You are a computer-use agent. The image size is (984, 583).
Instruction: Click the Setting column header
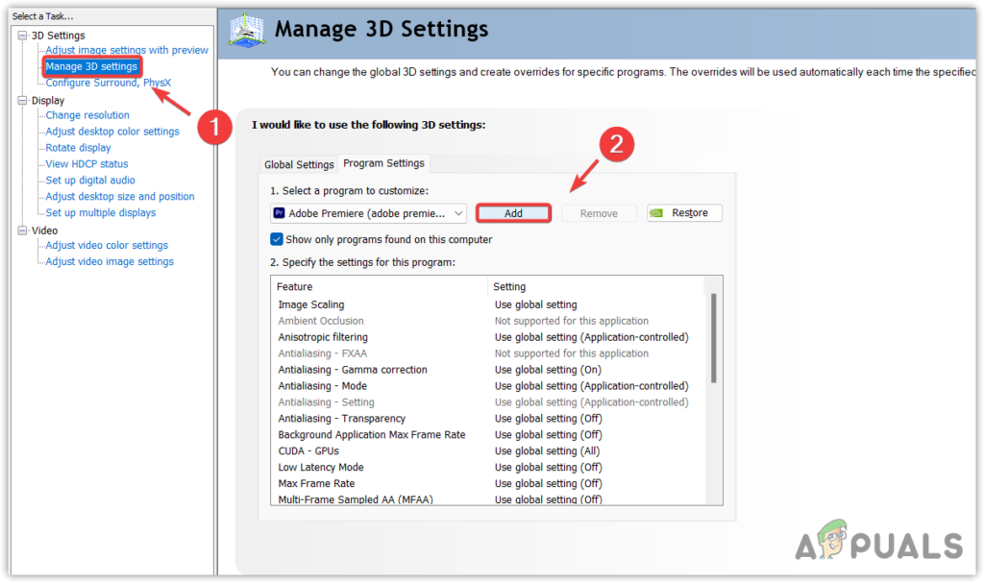(596, 287)
